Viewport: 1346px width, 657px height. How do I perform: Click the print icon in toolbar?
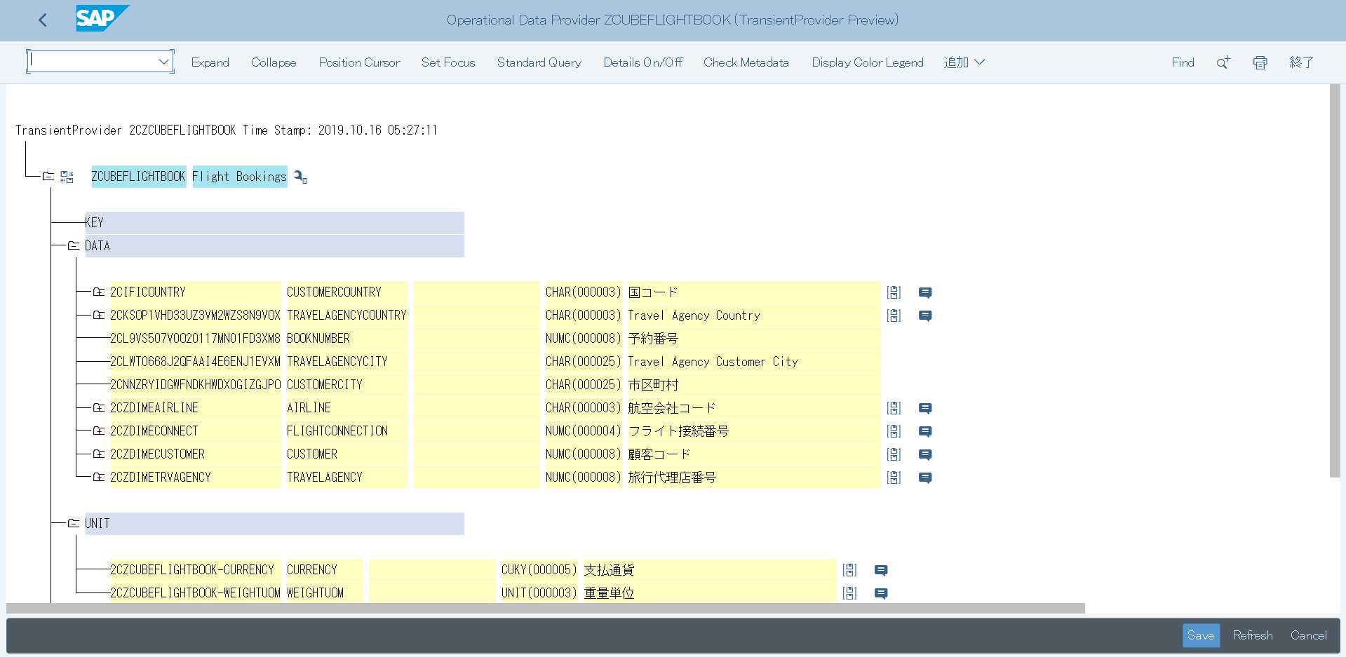click(x=1260, y=62)
